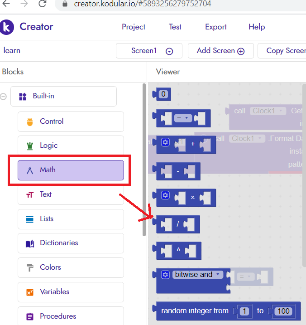Click the Lists category icon
Screen dimensions: 306x325
coord(29,219)
